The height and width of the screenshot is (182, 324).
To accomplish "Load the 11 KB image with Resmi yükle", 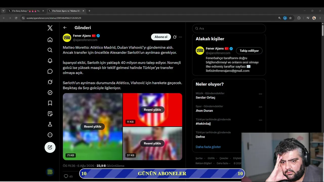I will tap(152, 110).
